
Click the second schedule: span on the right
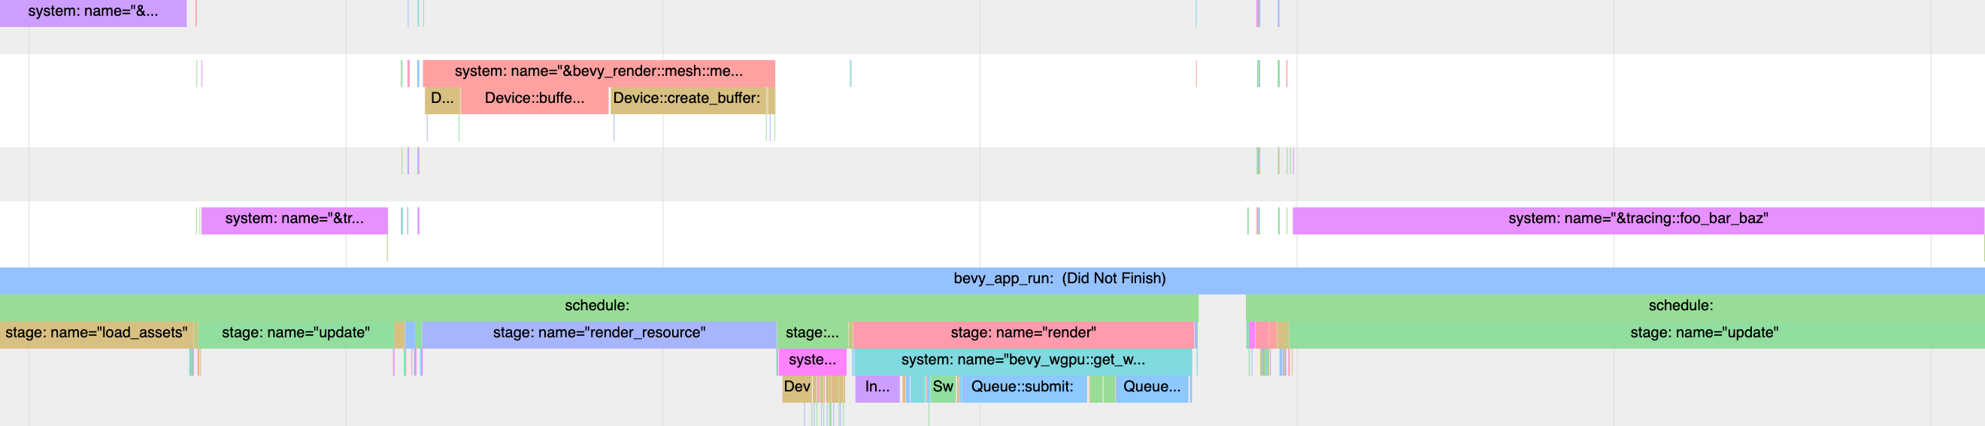tap(1680, 306)
